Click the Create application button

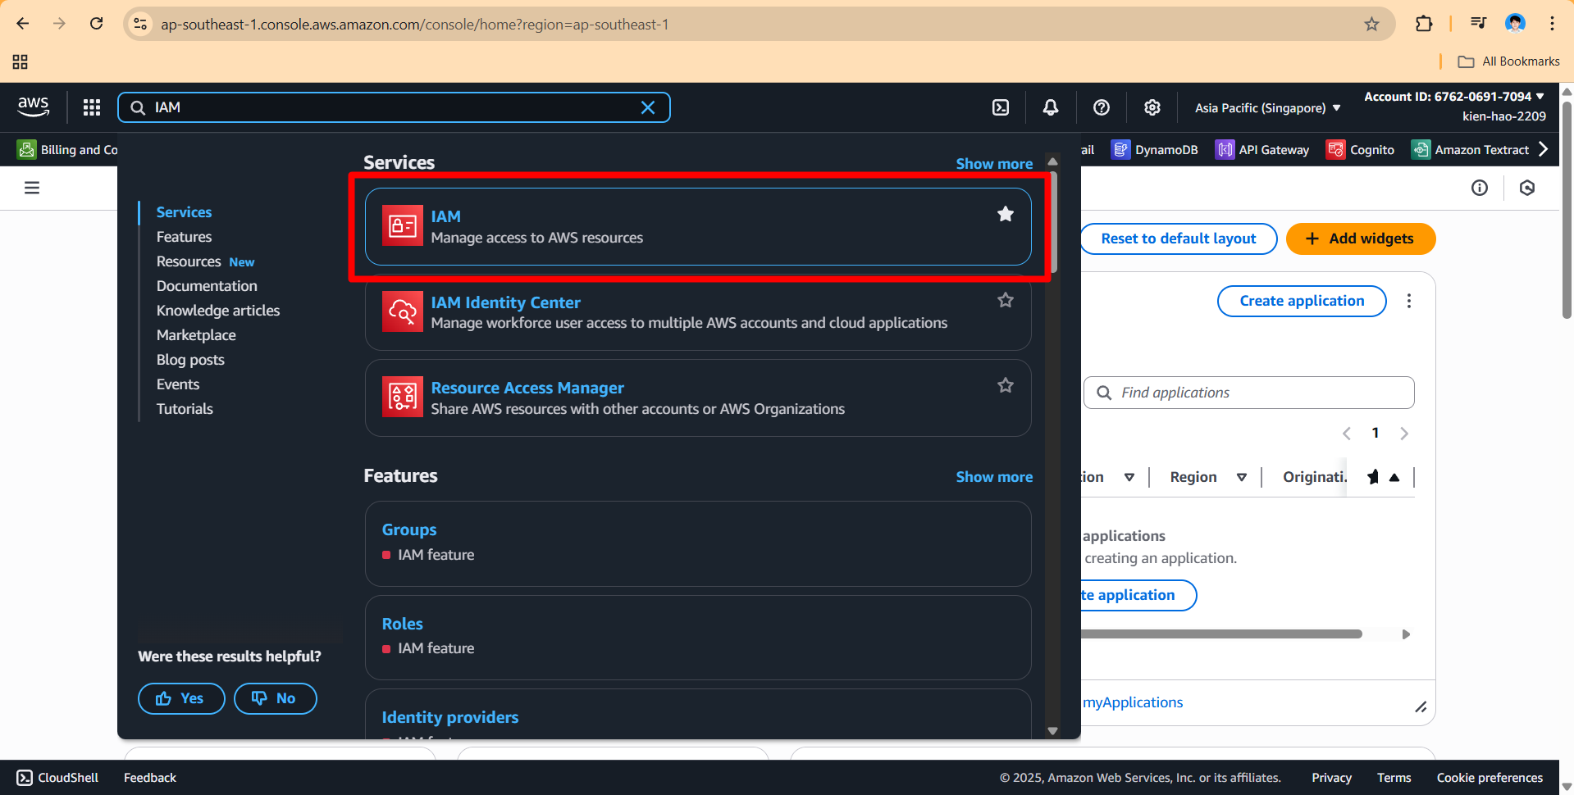pos(1301,301)
